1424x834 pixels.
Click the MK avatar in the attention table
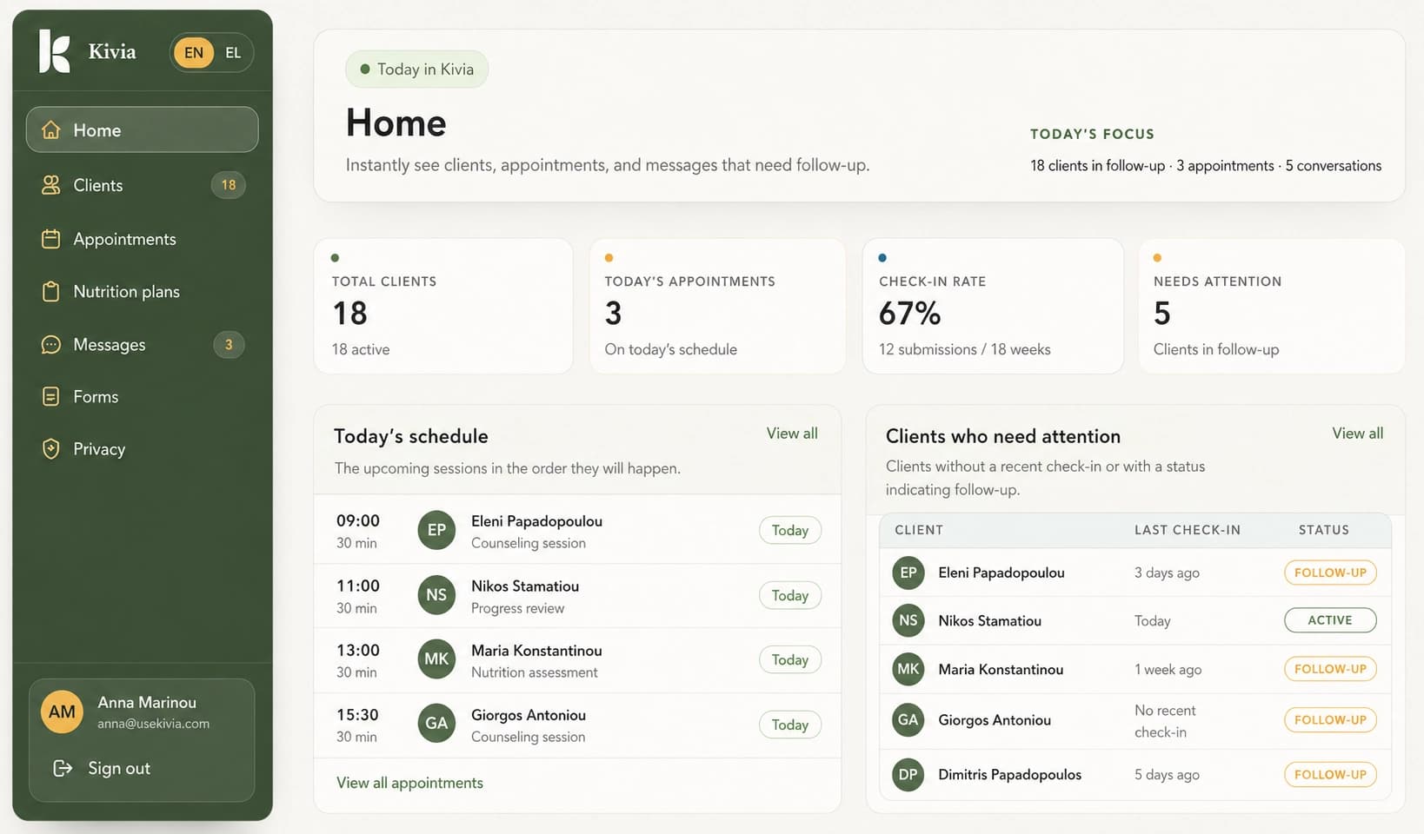tap(908, 669)
